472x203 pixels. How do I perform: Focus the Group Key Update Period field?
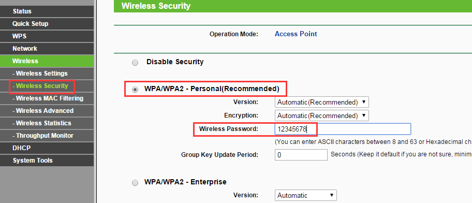pos(301,155)
